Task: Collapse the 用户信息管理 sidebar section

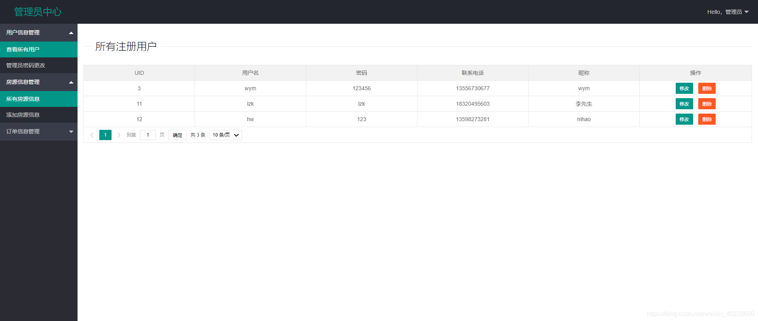Action: click(39, 32)
